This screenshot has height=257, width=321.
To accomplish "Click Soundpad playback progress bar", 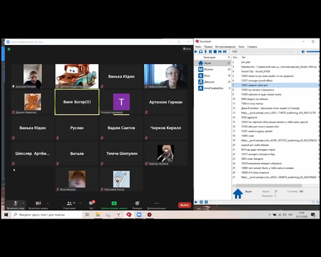I will click(266, 51).
